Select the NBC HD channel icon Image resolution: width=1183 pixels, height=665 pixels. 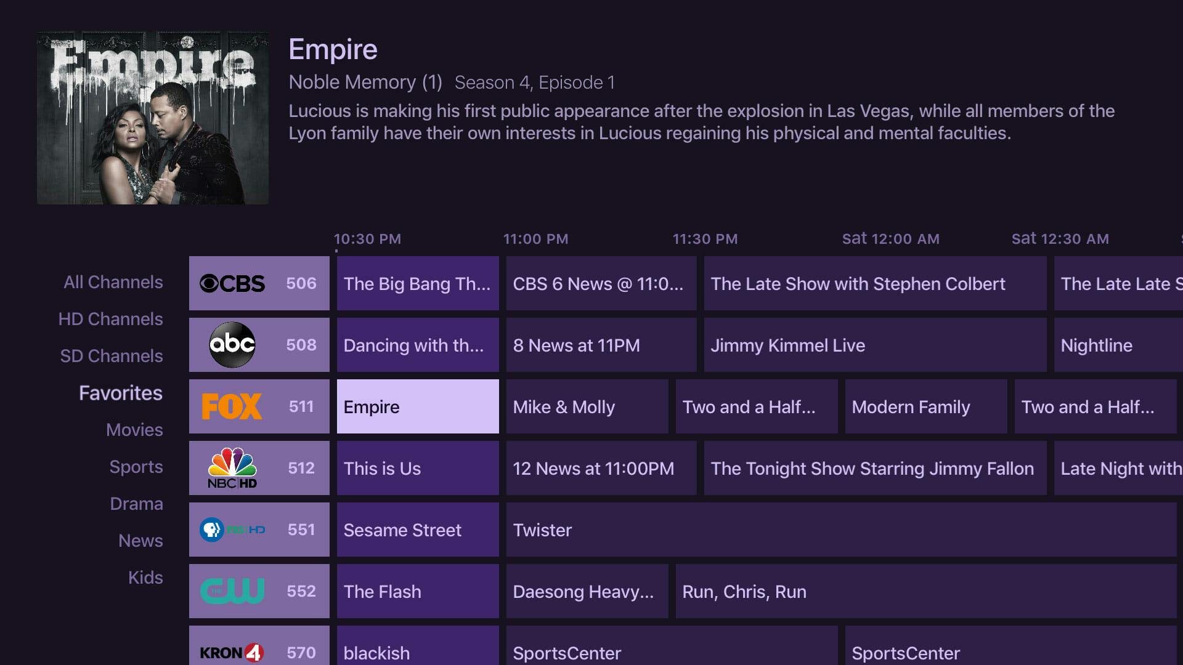point(232,468)
